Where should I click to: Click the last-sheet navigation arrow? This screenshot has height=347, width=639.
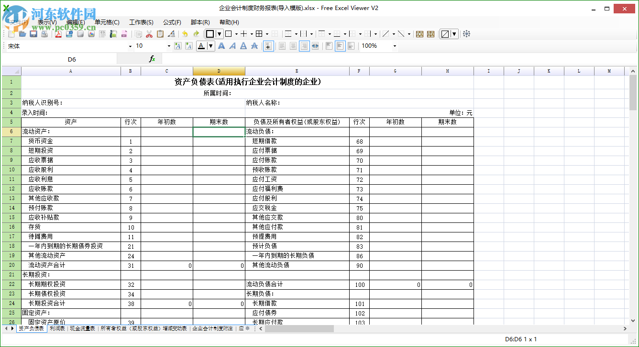pyautogui.click(x=11, y=328)
